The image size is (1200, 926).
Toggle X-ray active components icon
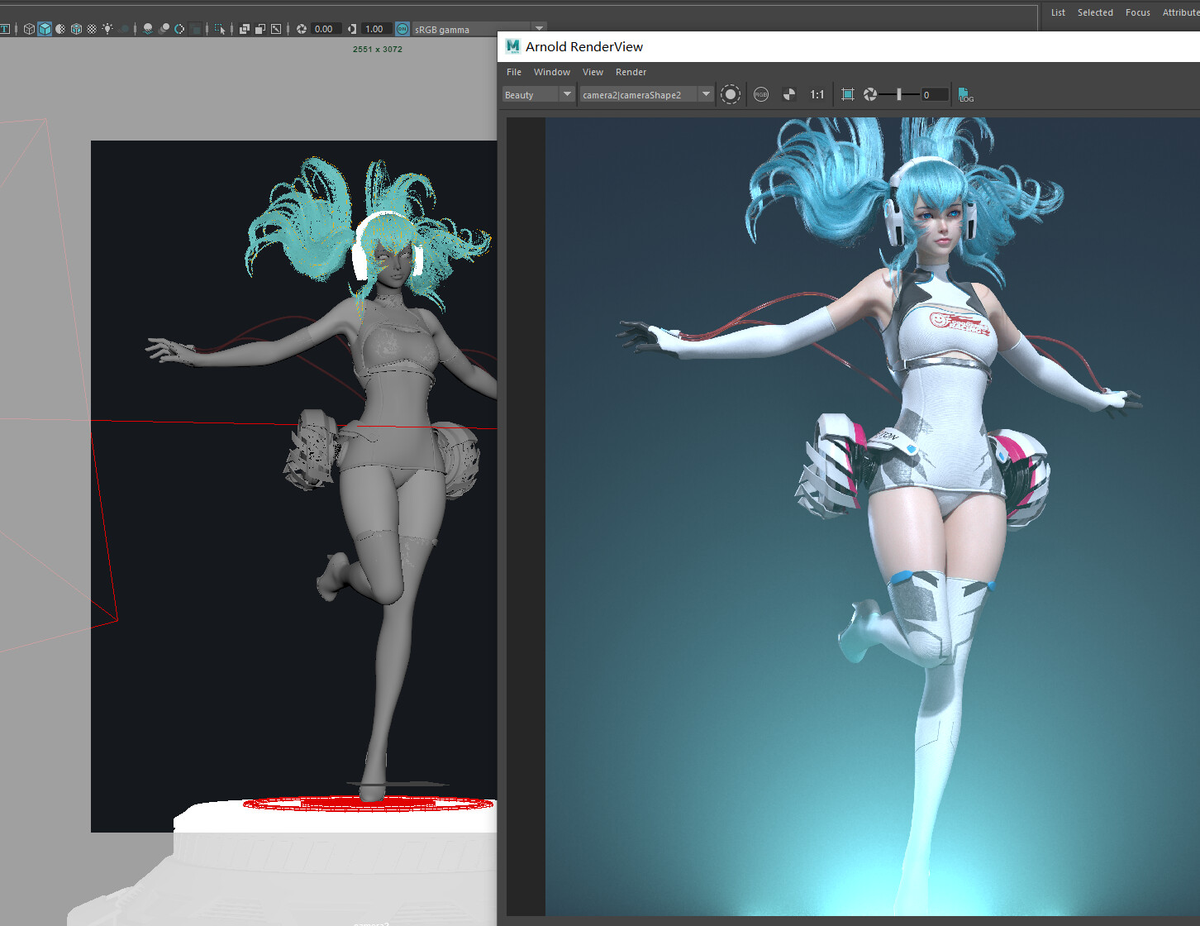click(x=260, y=29)
